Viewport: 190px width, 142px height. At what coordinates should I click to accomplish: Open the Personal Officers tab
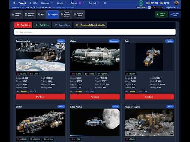pos(30,15)
